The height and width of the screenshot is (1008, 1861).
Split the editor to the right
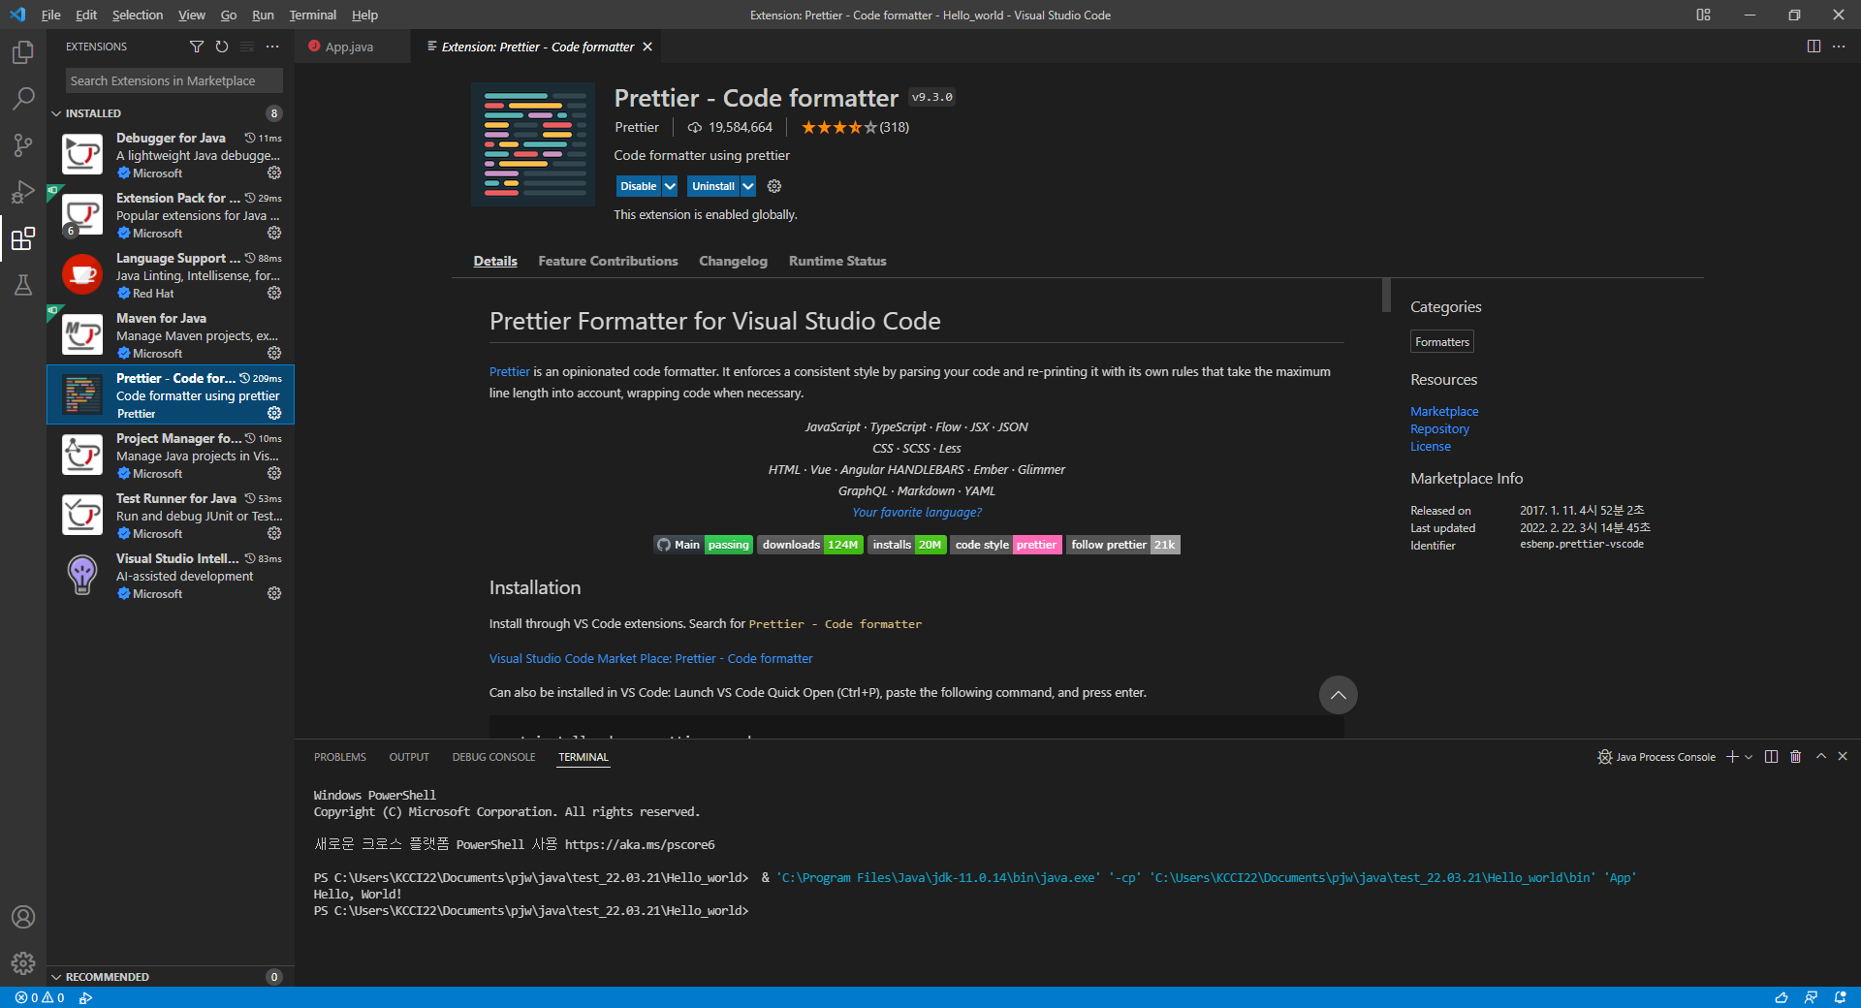[1814, 47]
